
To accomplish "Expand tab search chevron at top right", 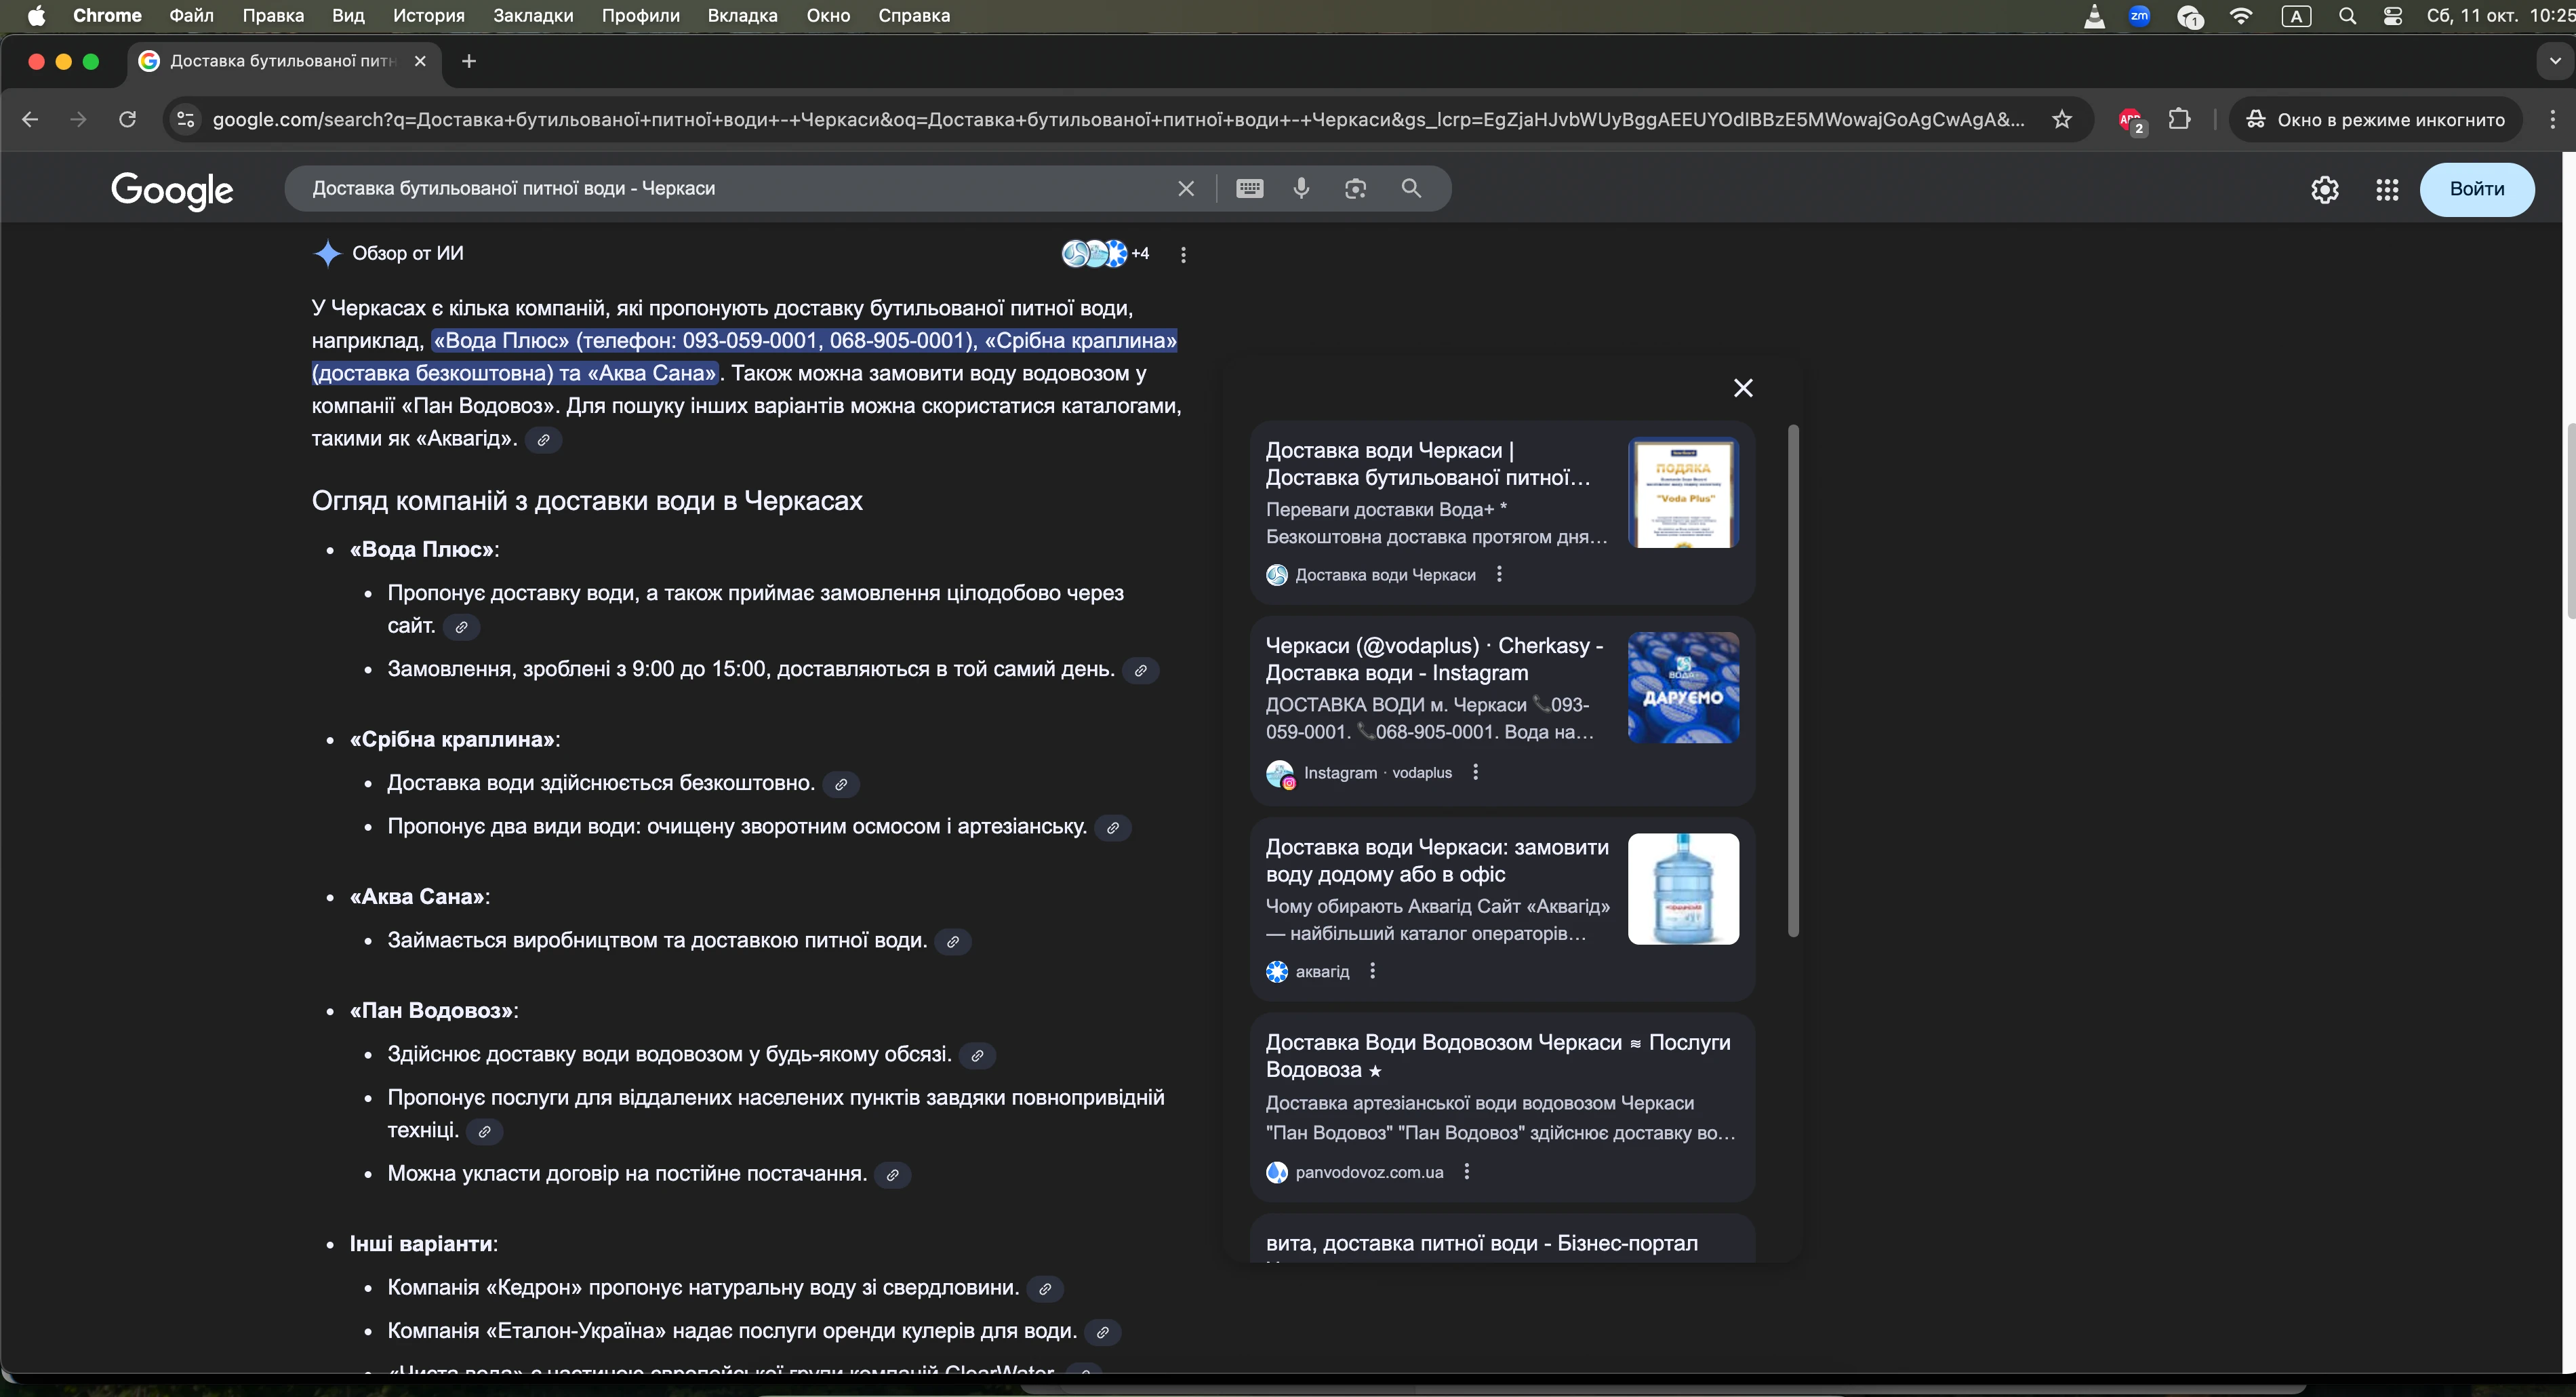I will [2554, 61].
